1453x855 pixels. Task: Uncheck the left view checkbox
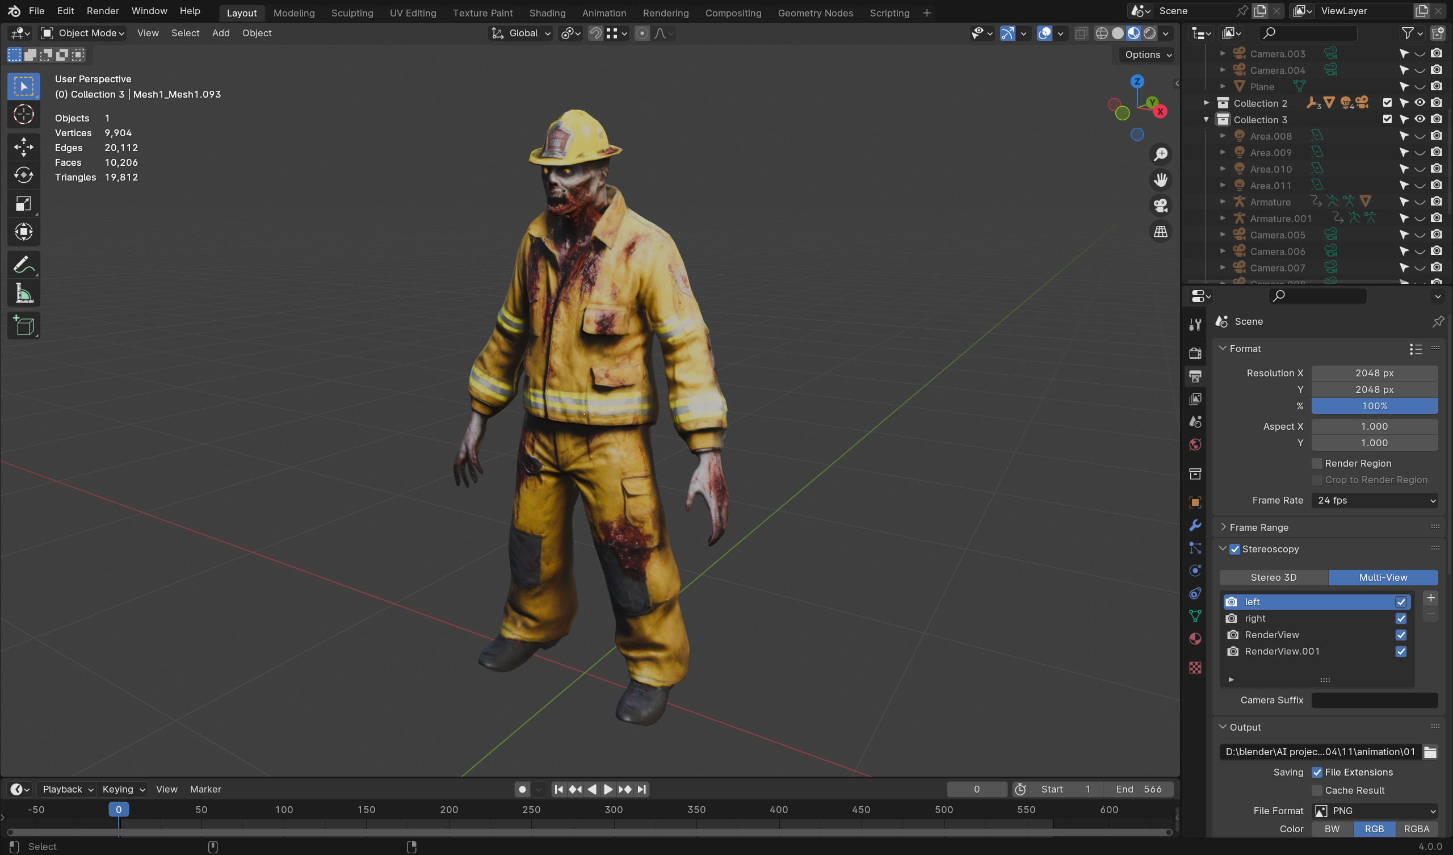[x=1401, y=602]
